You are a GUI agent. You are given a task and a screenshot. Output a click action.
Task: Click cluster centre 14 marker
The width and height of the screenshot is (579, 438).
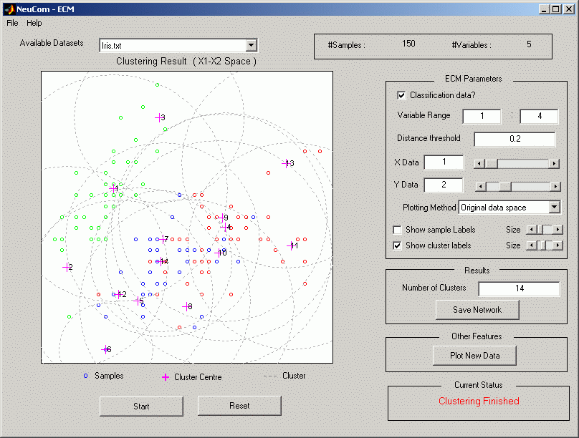(x=161, y=261)
